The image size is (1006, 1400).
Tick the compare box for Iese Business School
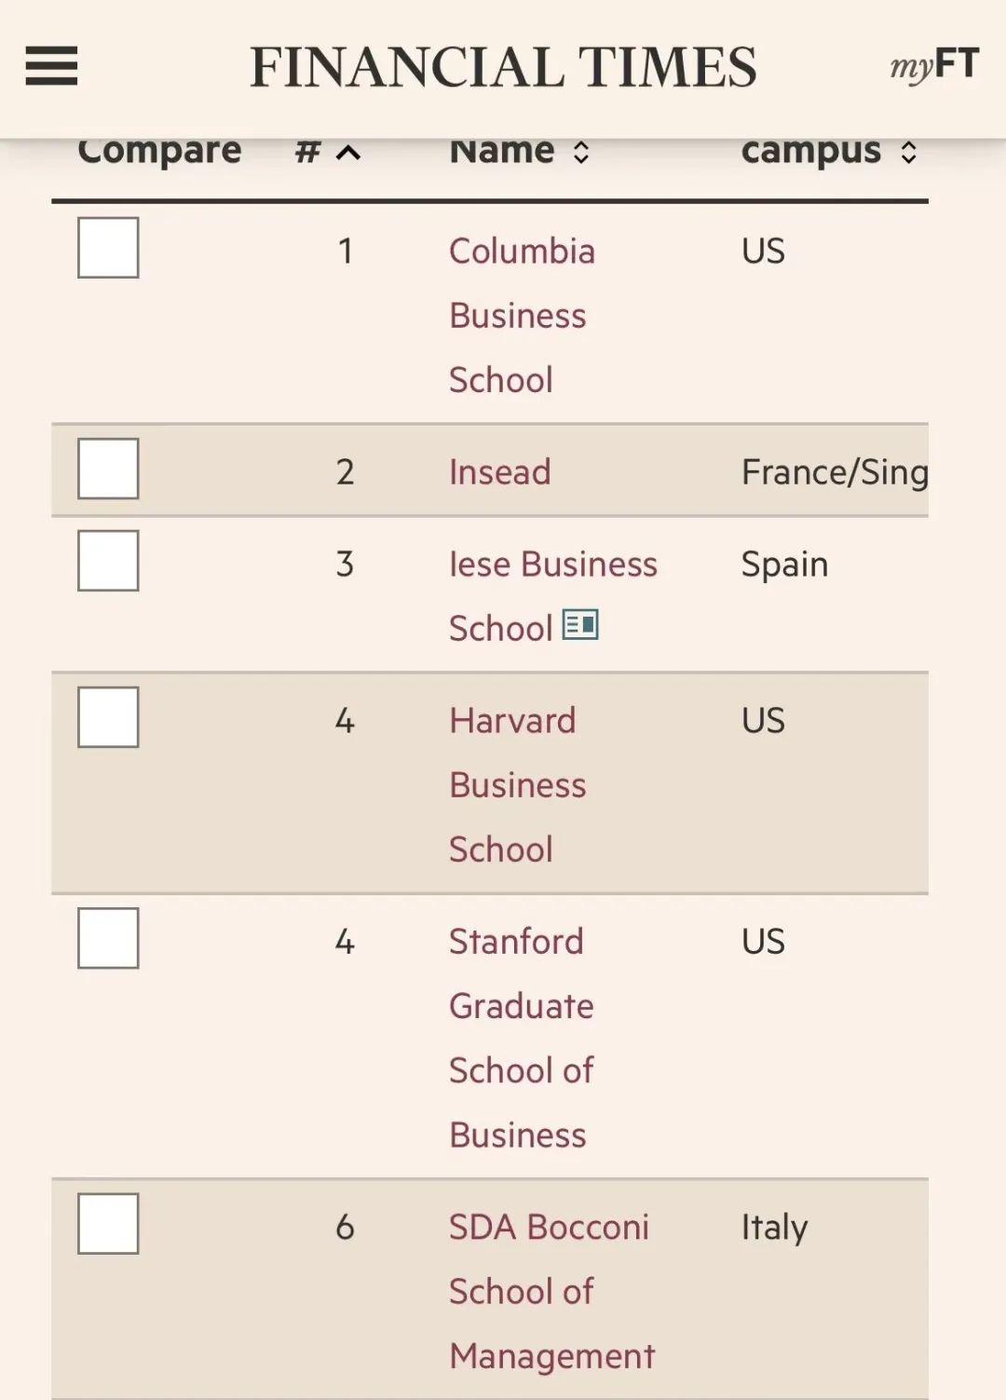108,561
